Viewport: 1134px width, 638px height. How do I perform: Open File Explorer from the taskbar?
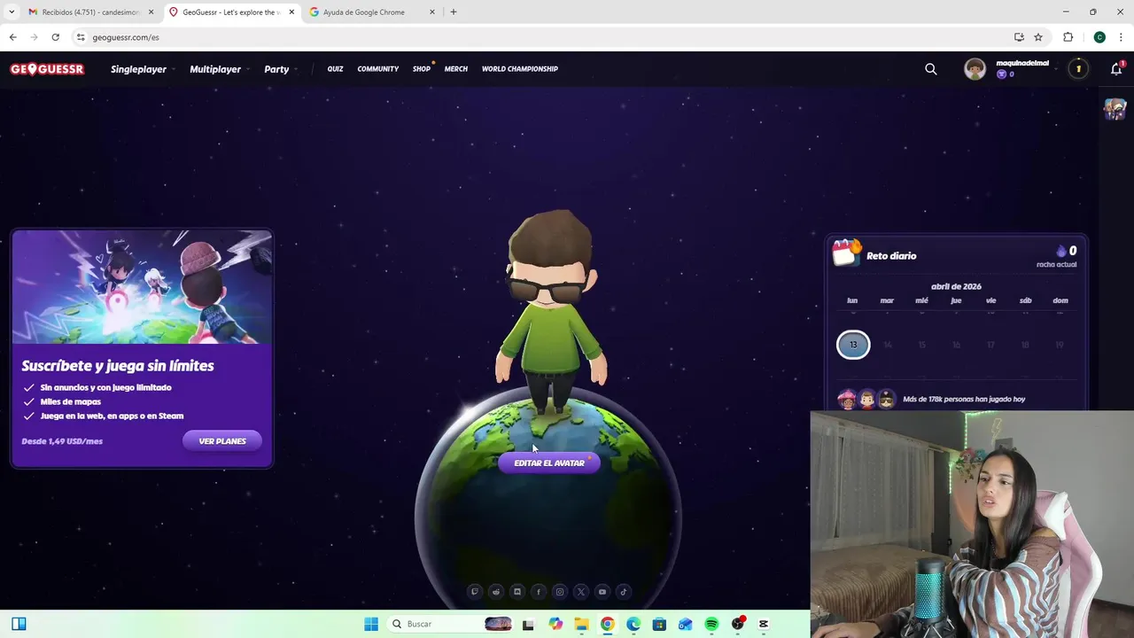pyautogui.click(x=581, y=624)
